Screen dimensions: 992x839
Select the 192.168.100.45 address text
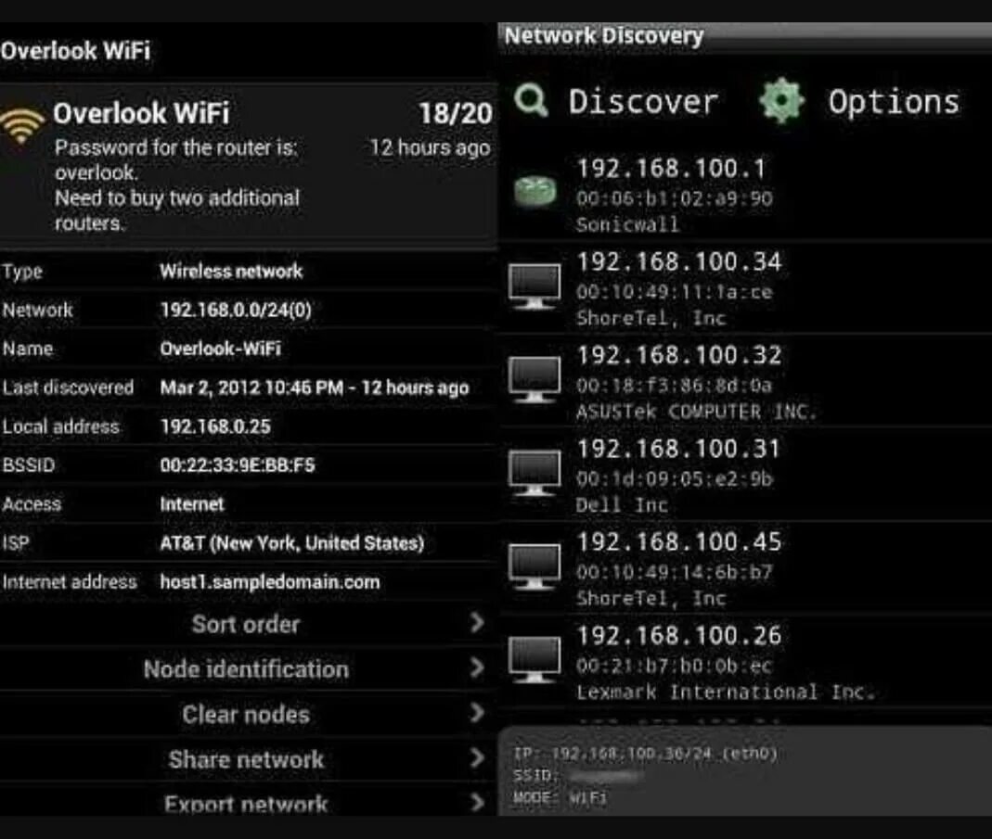pos(679,541)
